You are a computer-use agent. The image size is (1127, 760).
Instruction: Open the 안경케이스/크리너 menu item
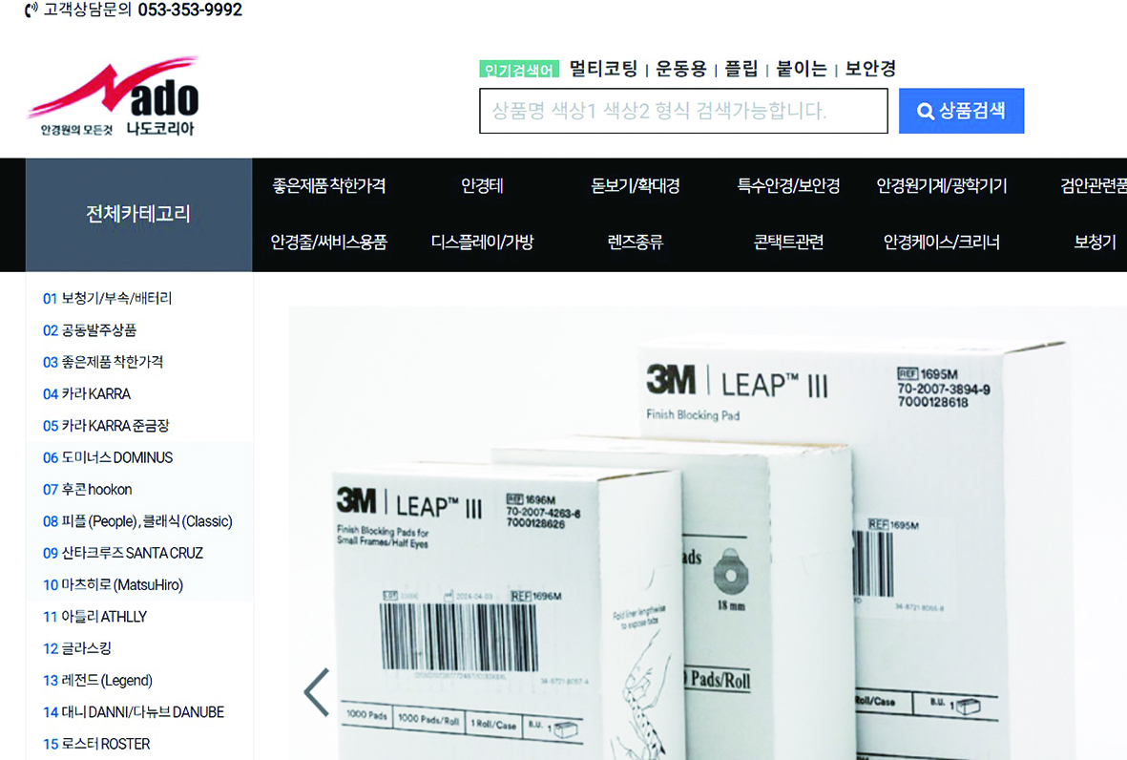[942, 243]
